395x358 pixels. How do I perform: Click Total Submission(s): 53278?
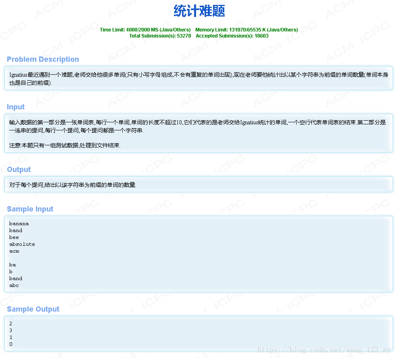pos(160,36)
